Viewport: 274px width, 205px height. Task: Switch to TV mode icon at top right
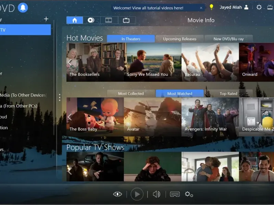[x=270, y=7]
